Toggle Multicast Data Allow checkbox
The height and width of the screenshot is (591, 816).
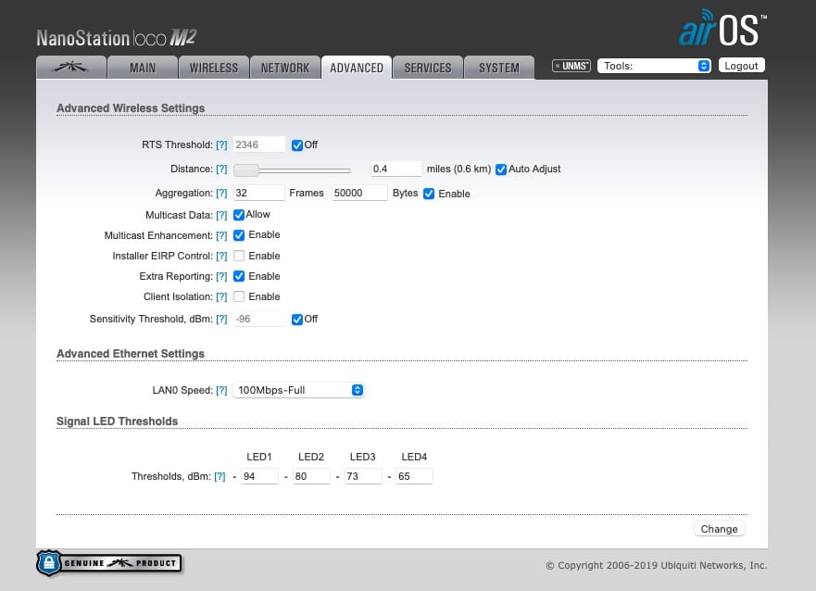coord(239,215)
